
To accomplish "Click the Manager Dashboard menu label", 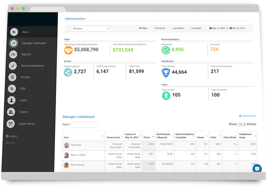I will [34, 43].
